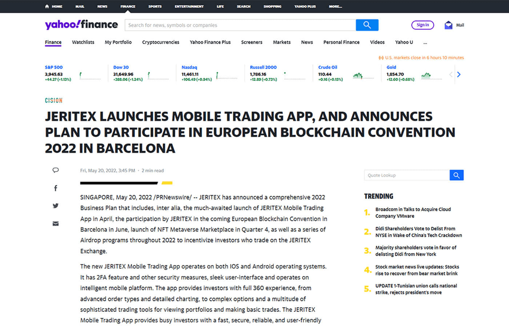
Task: Open the Russell 2000 index link
Action: coord(263,67)
